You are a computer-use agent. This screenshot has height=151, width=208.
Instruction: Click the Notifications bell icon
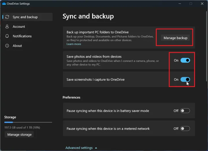7,36
